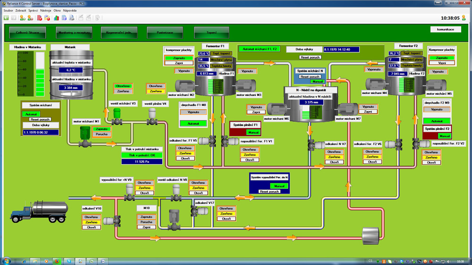Click Vypni for F2 kompresor plachty
The image size is (472, 265).
pos(442,63)
